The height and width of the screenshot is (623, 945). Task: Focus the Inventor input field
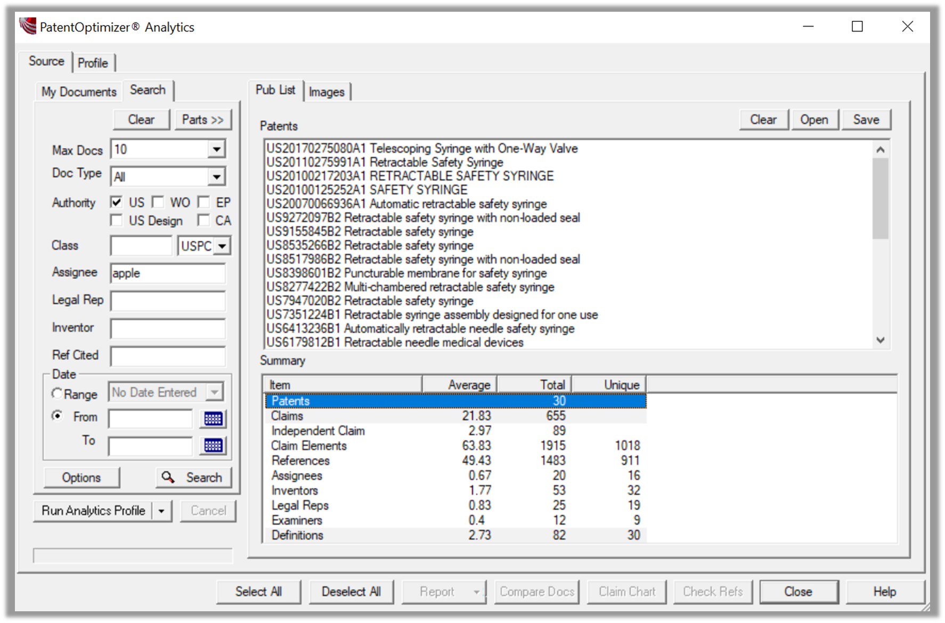click(x=168, y=329)
